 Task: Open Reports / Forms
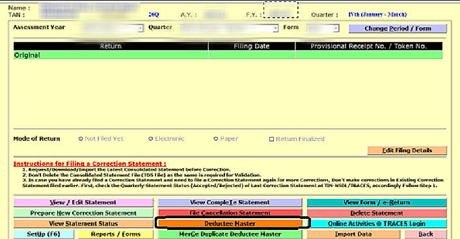116,234
